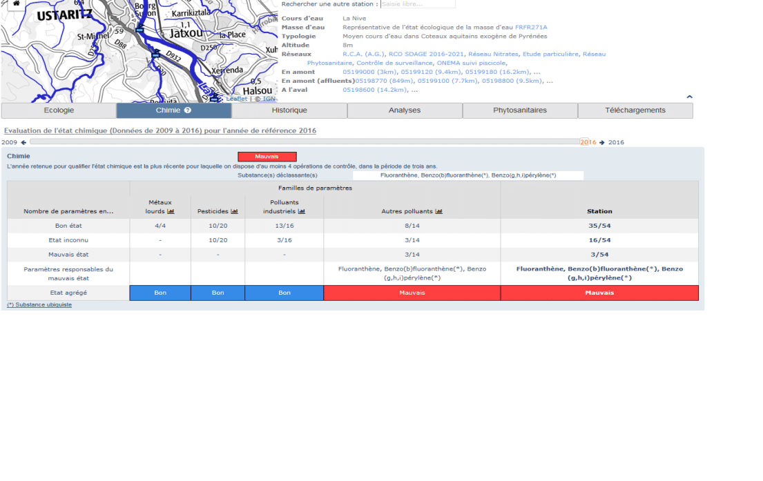Click the home icon above the map

pos(15,3)
